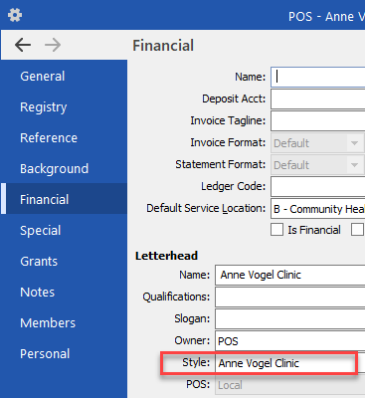Open the Invoice Format dropdown
This screenshot has height=398, width=365.
coord(317,143)
